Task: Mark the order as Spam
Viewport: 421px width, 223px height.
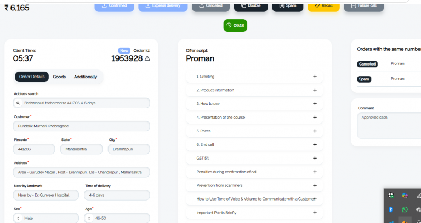Action: point(288,5)
